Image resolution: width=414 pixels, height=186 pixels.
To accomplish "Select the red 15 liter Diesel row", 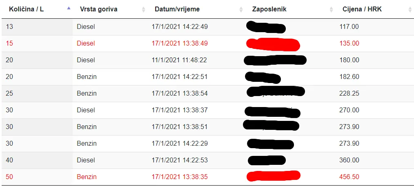I will pyautogui.click(x=86, y=43).
